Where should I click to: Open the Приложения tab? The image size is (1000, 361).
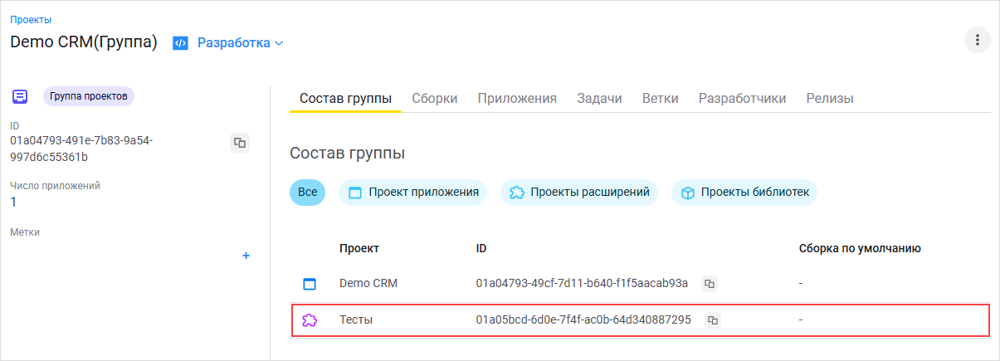tap(517, 98)
